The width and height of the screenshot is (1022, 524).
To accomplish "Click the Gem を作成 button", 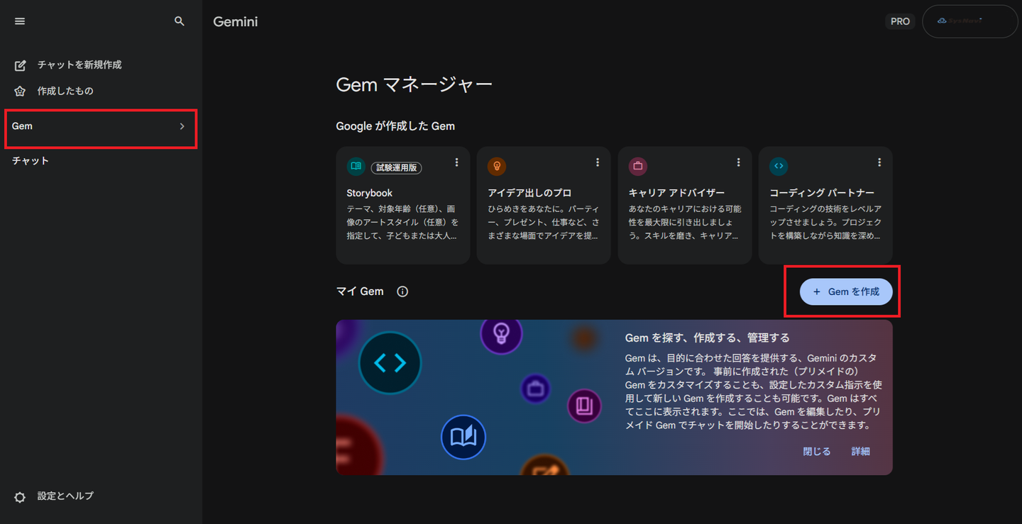I will pyautogui.click(x=846, y=291).
